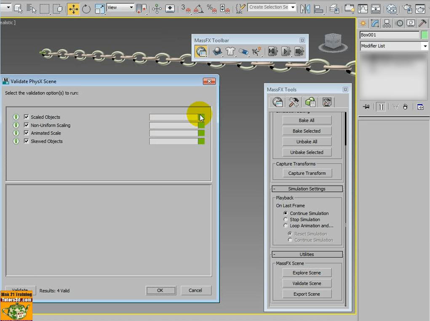430x321 pixels.
Task: Collapse the Utilities rollout
Action: tap(307, 254)
